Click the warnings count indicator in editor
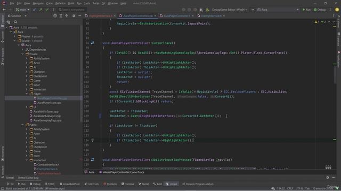Viewport: 341px width, 191px height. click(x=317, y=22)
